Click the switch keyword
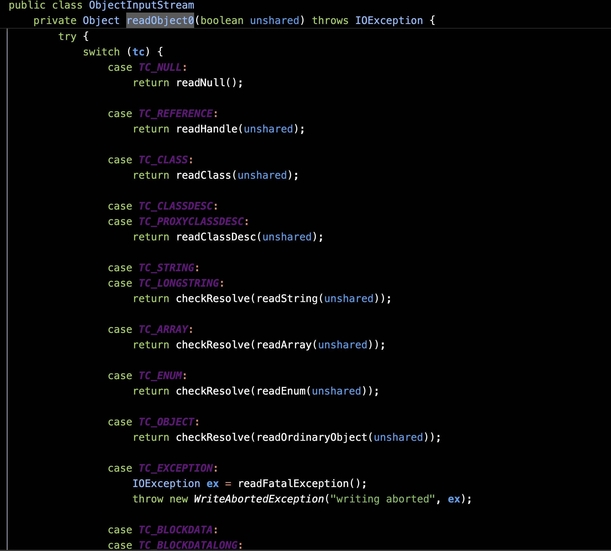 coord(101,52)
